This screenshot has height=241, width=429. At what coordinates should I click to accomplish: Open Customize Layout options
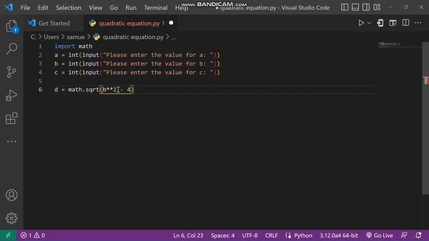pyautogui.click(x=377, y=7)
